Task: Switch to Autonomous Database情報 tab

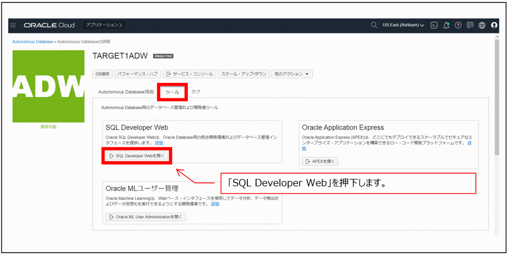Action: 126,92
